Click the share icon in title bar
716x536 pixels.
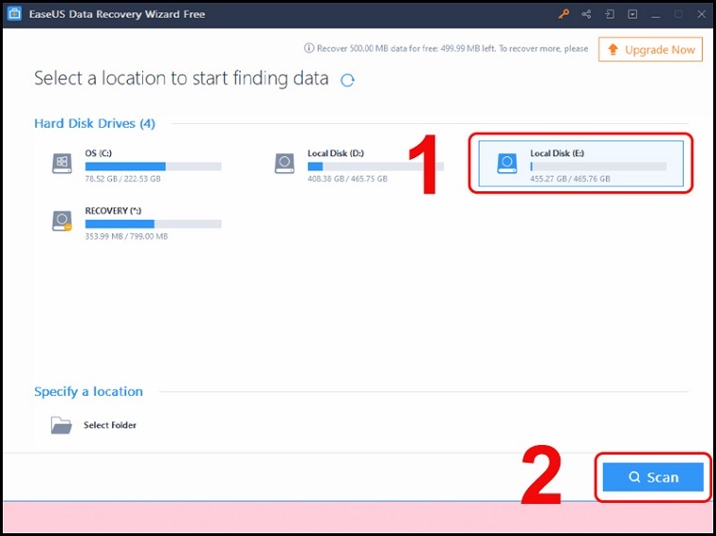pos(586,14)
